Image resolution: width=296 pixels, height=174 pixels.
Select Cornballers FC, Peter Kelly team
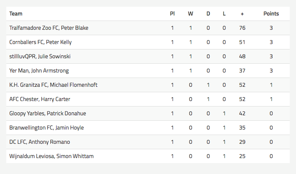point(40,42)
